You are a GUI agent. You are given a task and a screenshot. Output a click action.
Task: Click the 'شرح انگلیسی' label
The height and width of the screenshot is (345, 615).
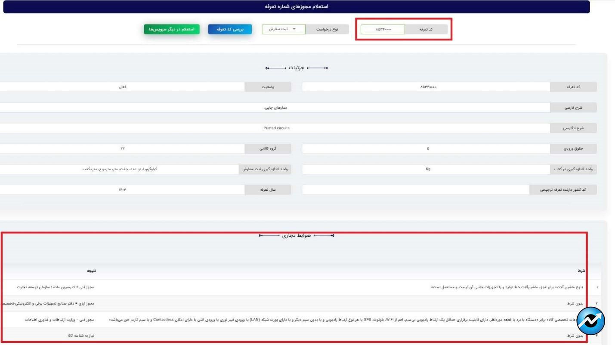[x=573, y=128]
